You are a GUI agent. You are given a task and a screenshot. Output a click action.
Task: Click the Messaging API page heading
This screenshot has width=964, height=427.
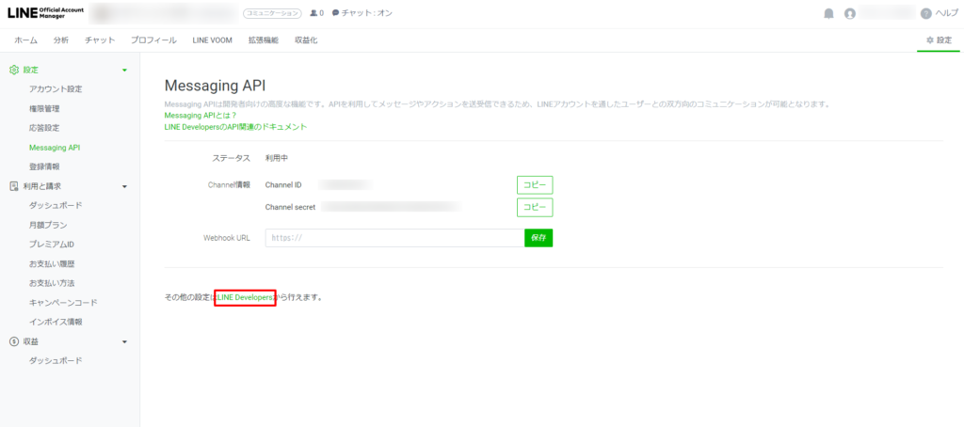pos(216,86)
